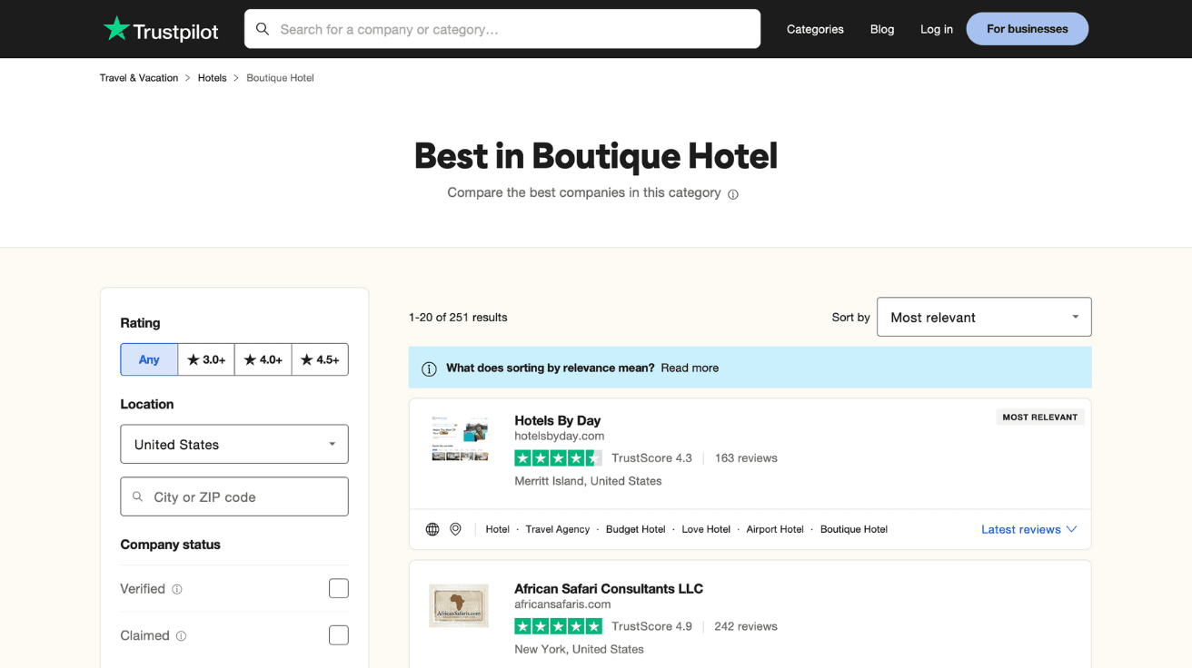The image size is (1192, 668).
Task: Enable the Claimed company checkbox
Action: (x=338, y=635)
